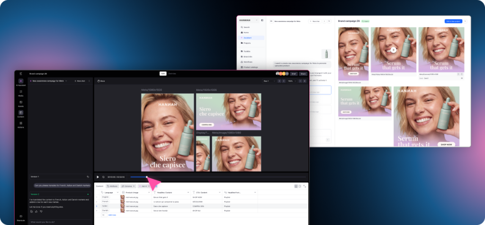Viewport: 485px width, 225px height.
Task: Open the Columns dropdown in the content panel
Action: [128, 186]
